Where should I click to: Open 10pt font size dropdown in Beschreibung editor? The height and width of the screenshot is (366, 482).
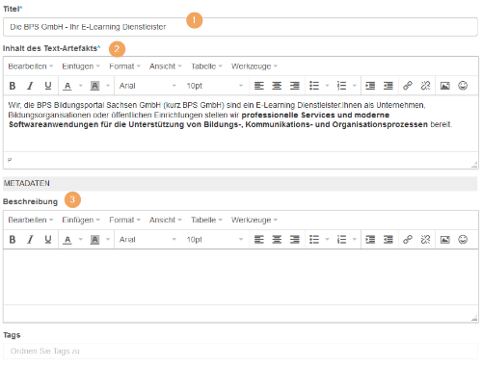(x=214, y=240)
